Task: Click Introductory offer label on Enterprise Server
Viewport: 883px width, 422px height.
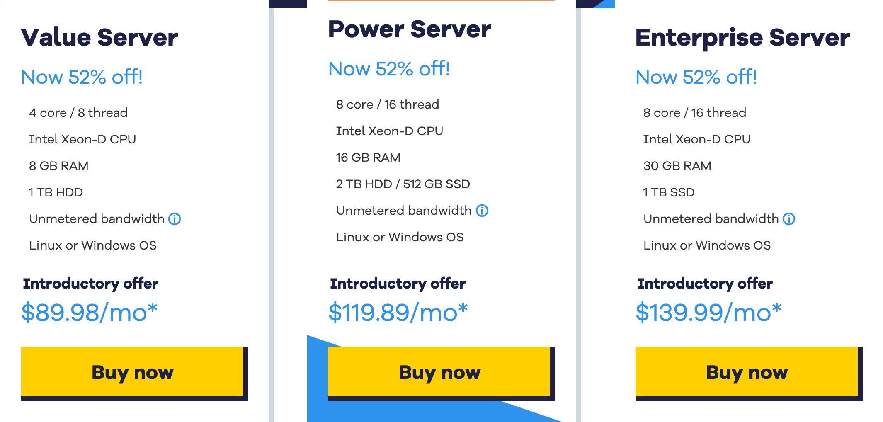Action: (705, 284)
